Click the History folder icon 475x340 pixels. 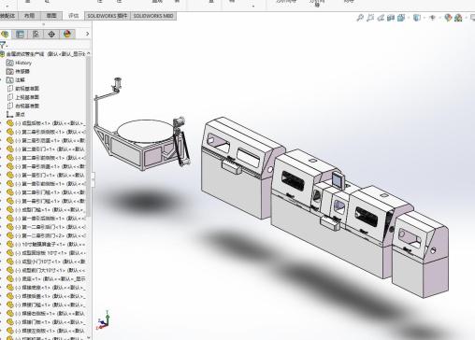10,63
